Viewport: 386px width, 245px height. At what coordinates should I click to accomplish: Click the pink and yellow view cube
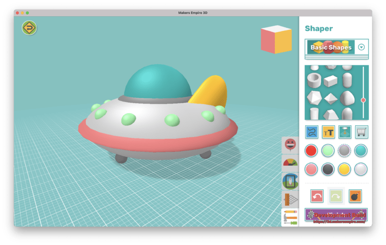276,39
